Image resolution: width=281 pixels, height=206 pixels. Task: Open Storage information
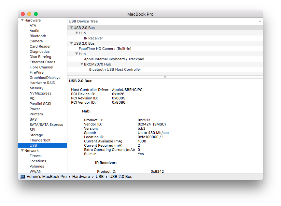(x=36, y=135)
